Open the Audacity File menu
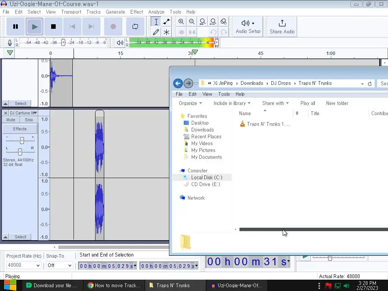Image resolution: width=388 pixels, height=291 pixels. (6, 12)
